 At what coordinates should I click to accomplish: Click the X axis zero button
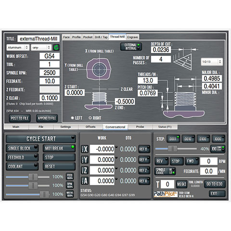[85, 149]
